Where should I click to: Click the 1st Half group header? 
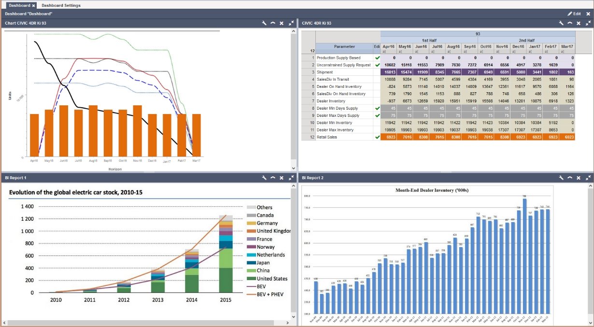click(430, 40)
